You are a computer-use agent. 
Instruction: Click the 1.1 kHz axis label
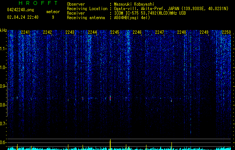pyautogui.click(x=3, y=49)
